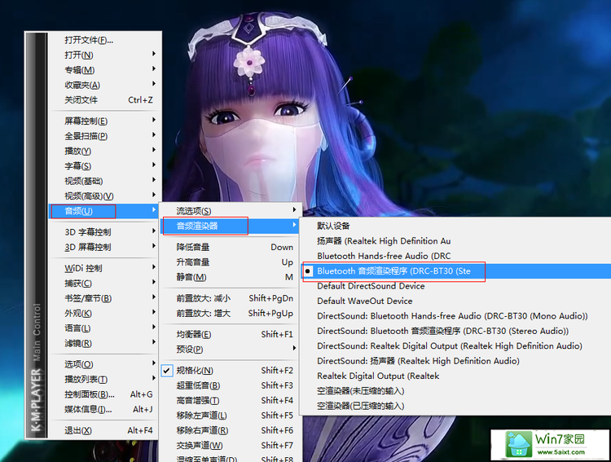Toggle 交换声道(W) Shift+F7
This screenshot has height=462, width=611.
231,445
